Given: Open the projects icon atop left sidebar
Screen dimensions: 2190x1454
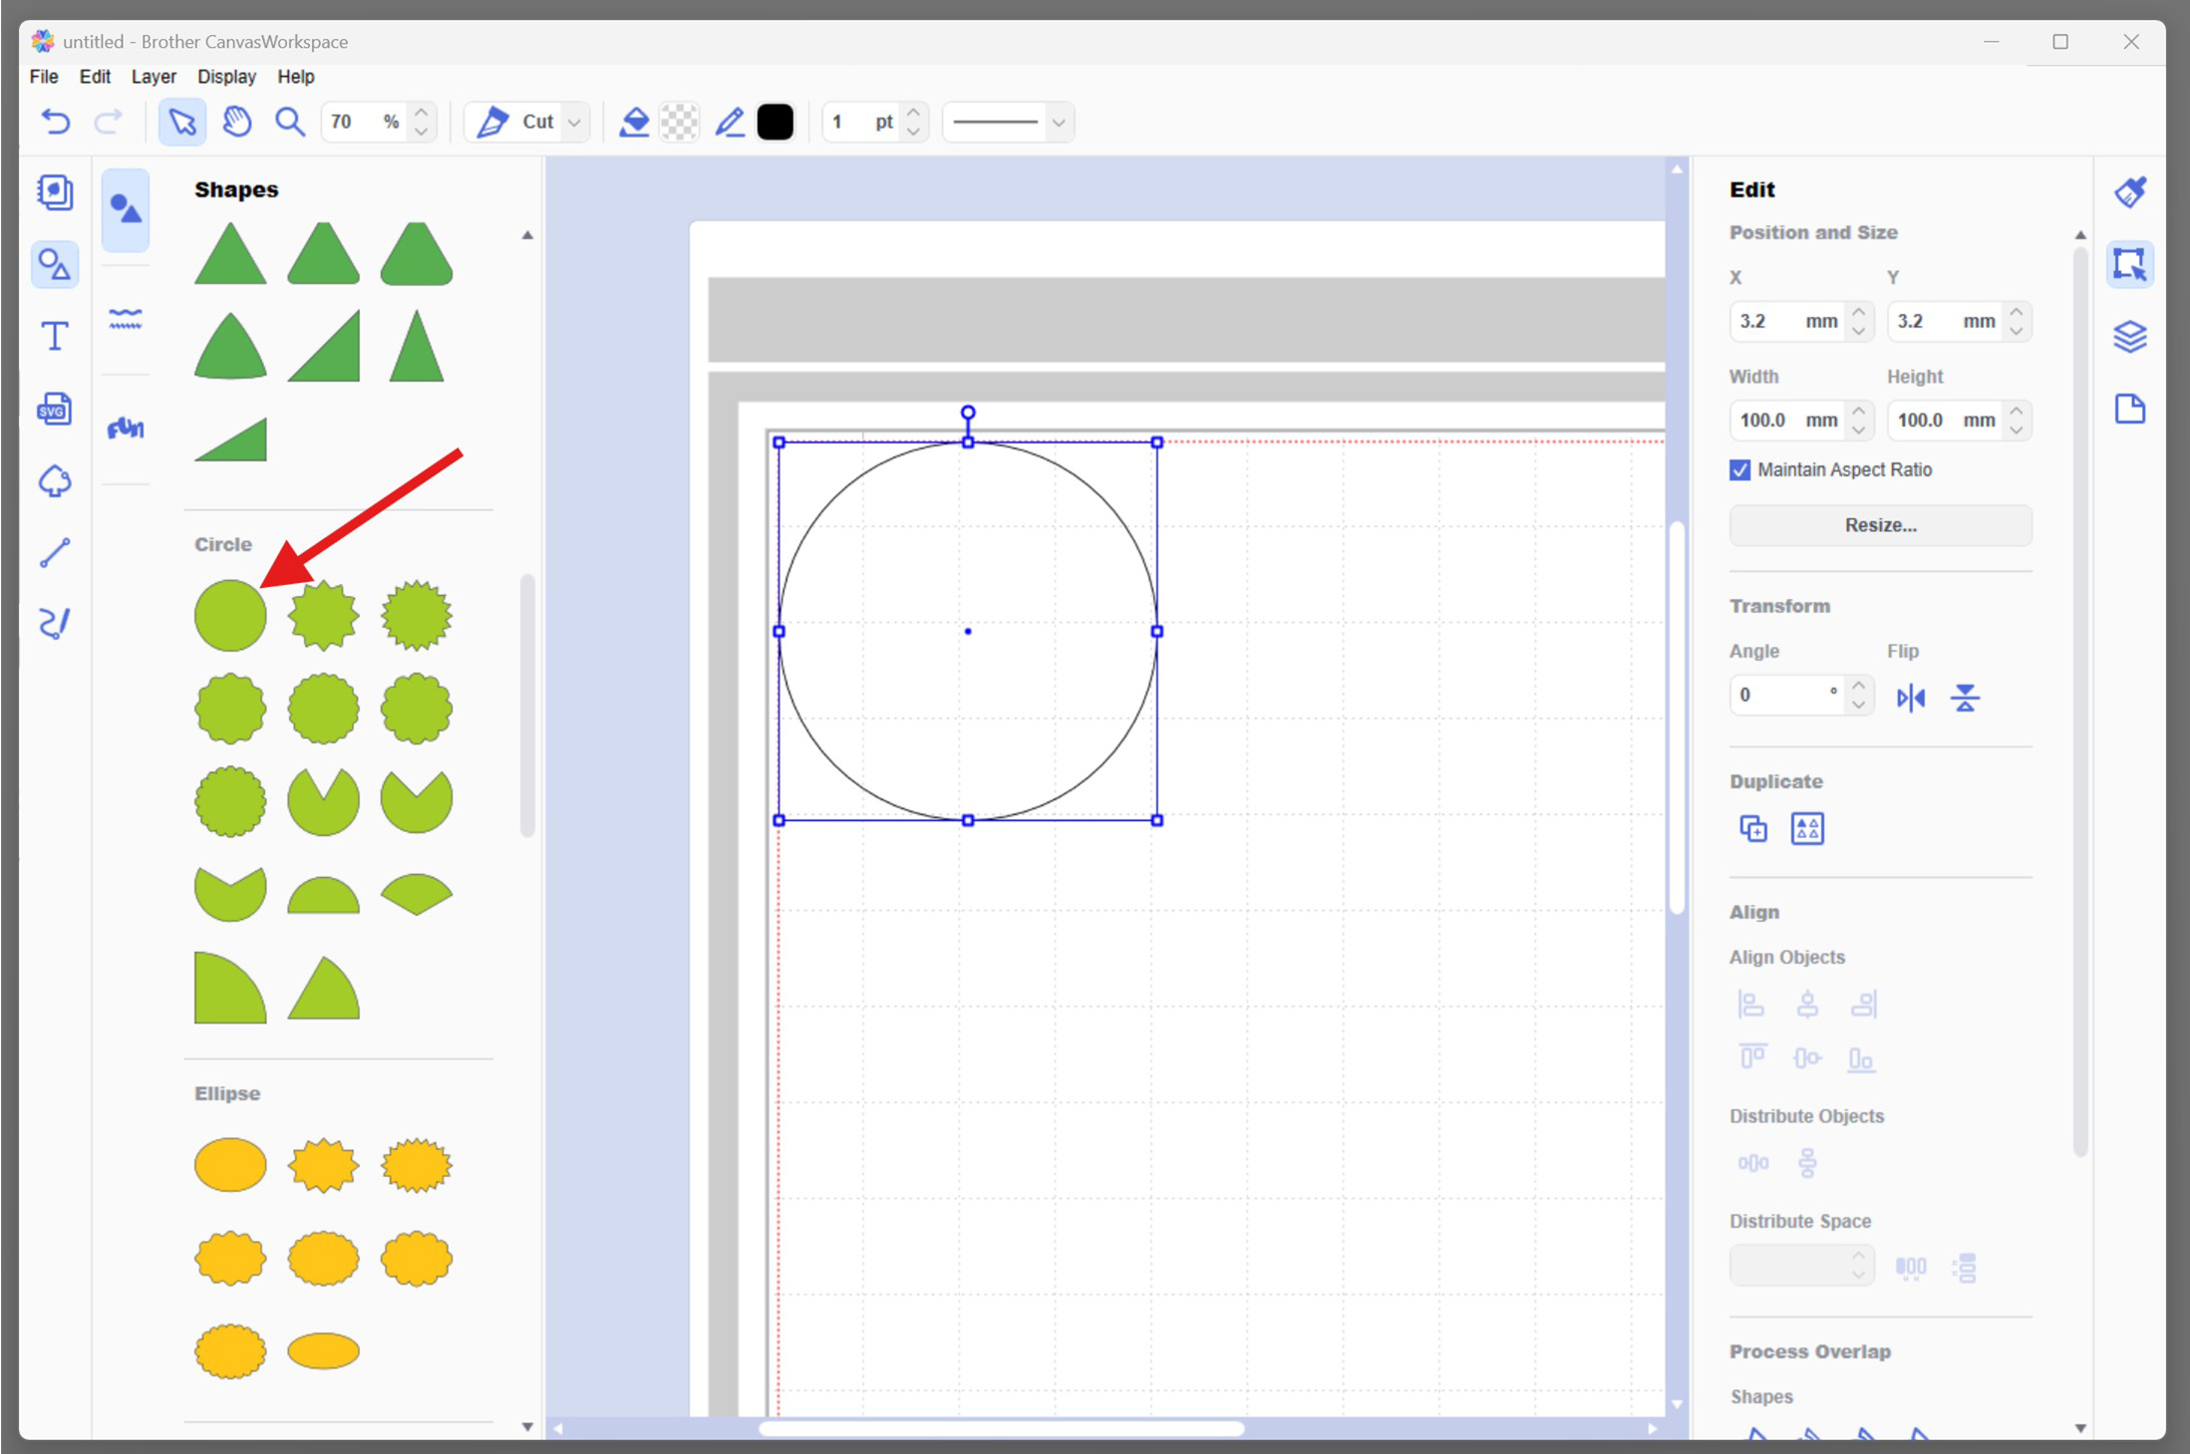Looking at the screenshot, I should [x=55, y=191].
